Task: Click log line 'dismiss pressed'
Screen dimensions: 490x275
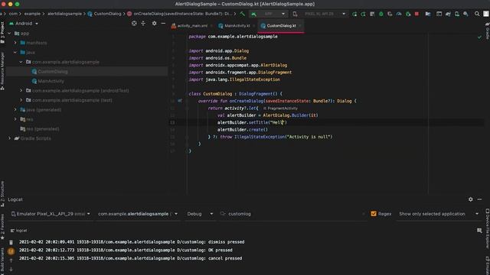Action: 132,242
